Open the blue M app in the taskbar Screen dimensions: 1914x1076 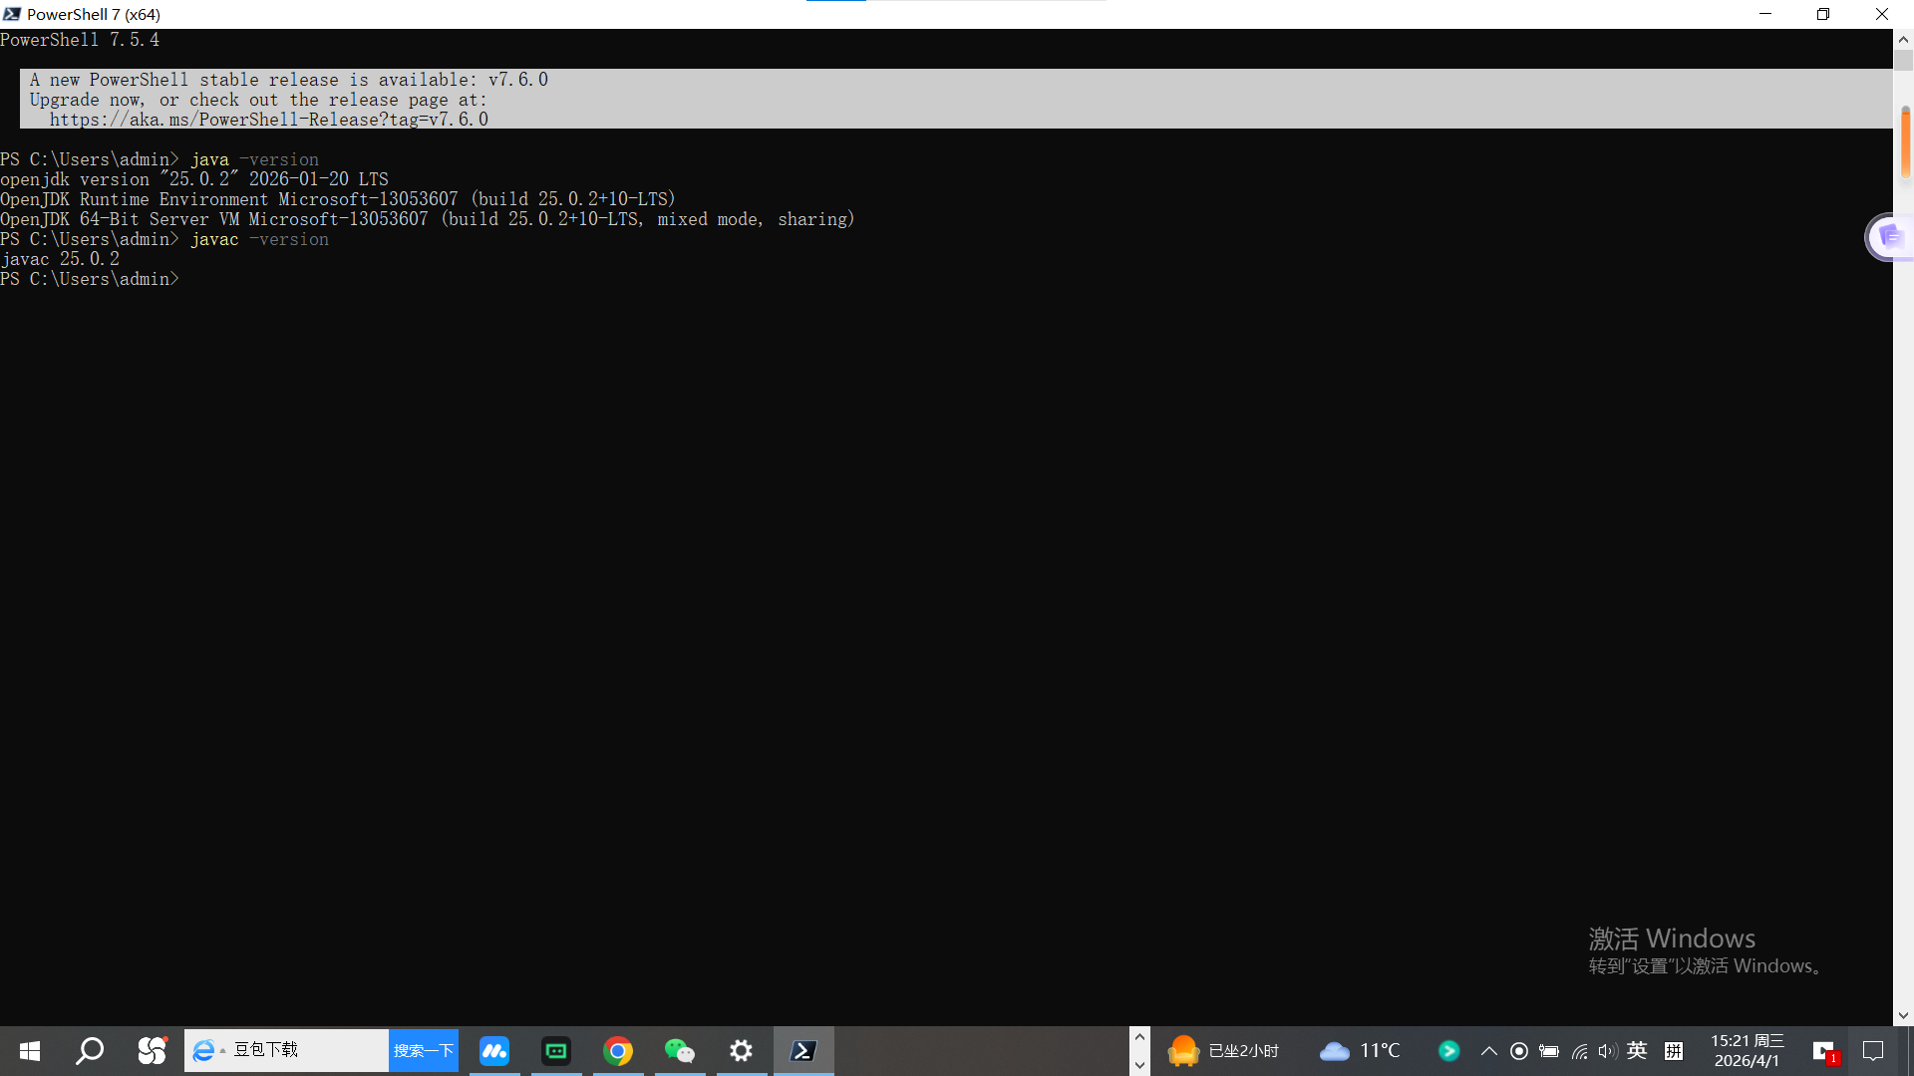pyautogui.click(x=494, y=1051)
